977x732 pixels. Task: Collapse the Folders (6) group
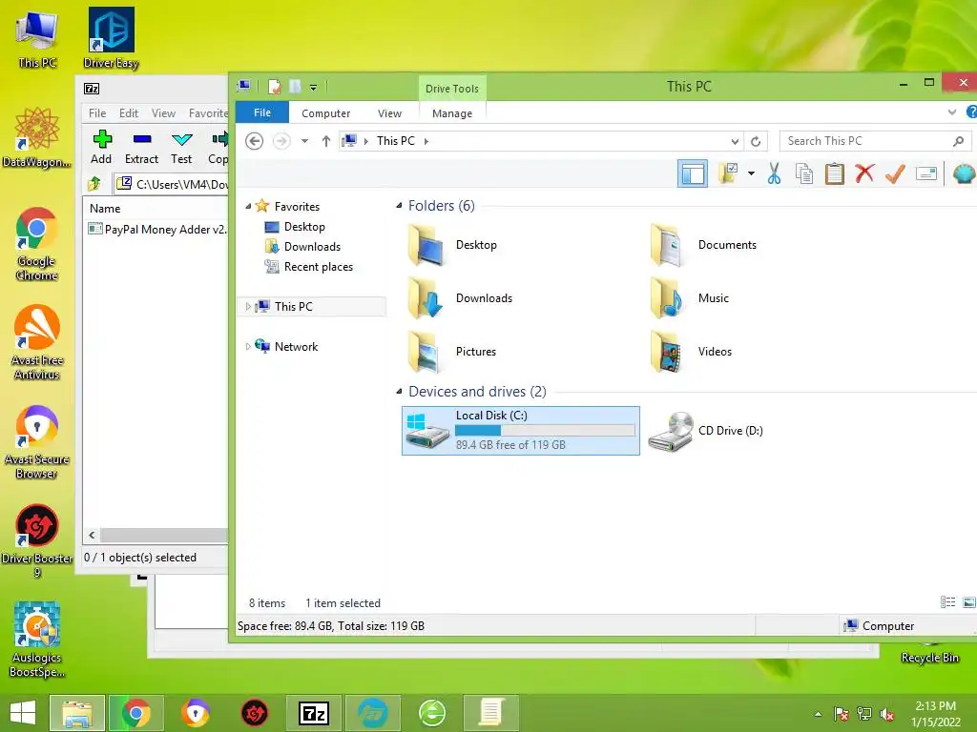[399, 206]
